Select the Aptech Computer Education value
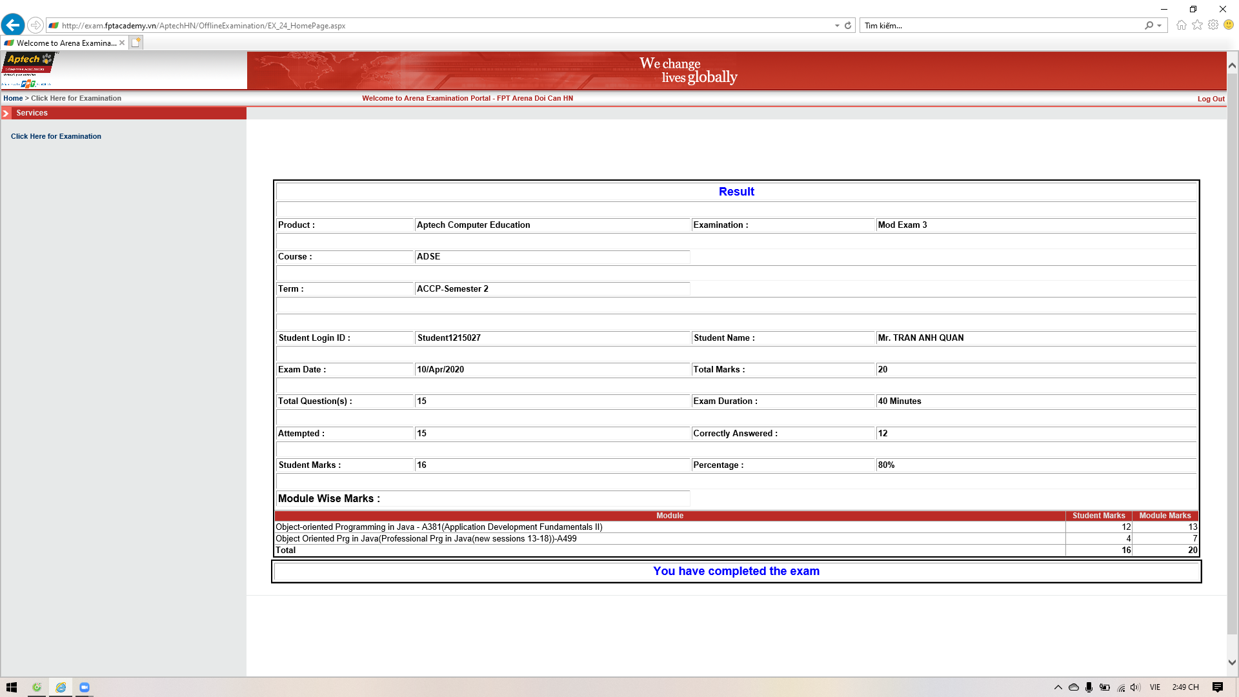 (x=473, y=225)
